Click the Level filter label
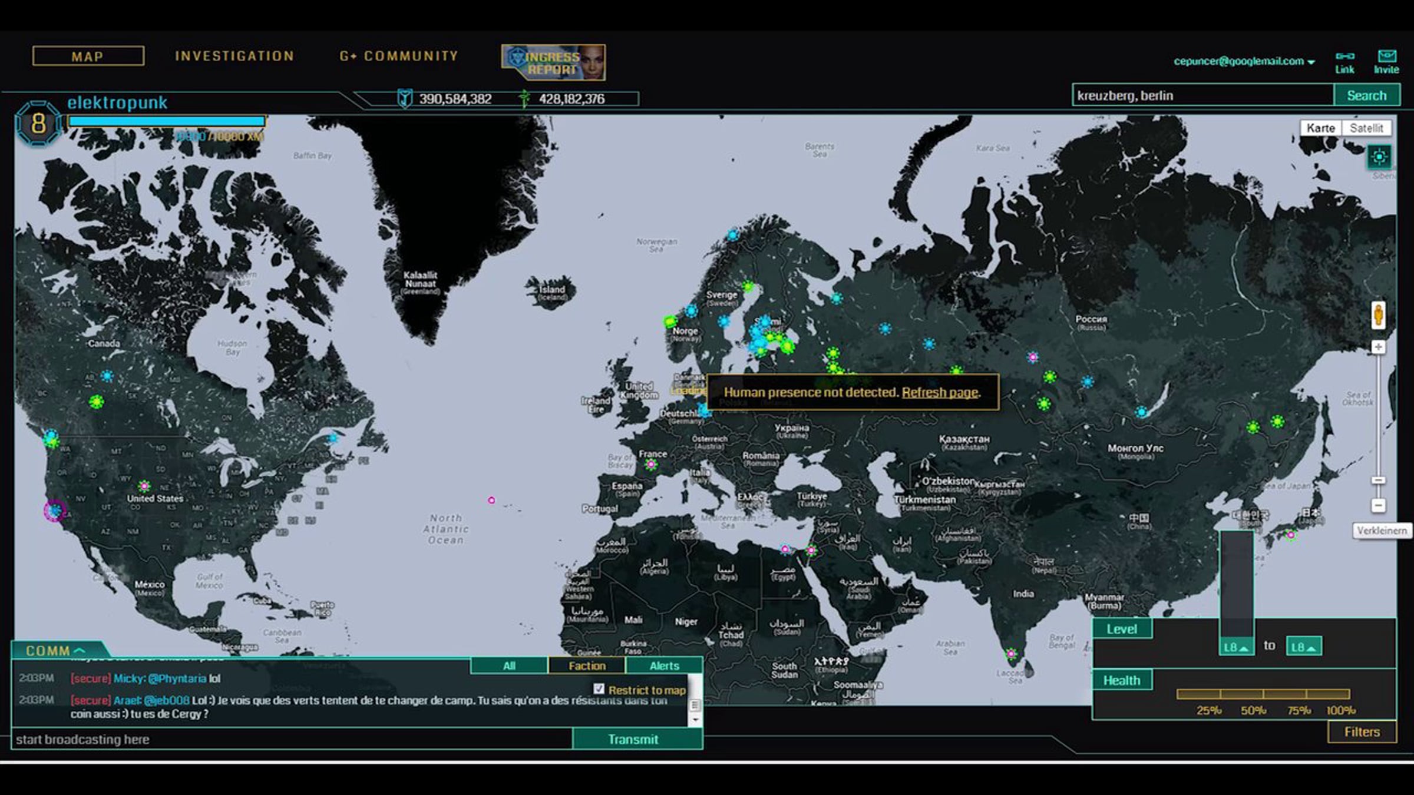Screen dimensions: 1414x795 click(1122, 629)
